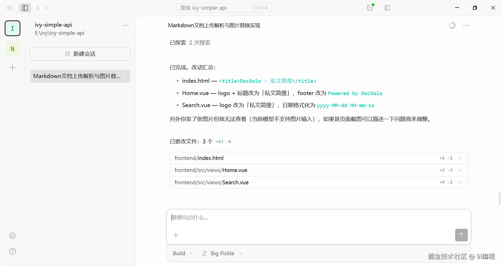The image size is (502, 267).
Task: Minimize the application window
Action: click(x=457, y=8)
